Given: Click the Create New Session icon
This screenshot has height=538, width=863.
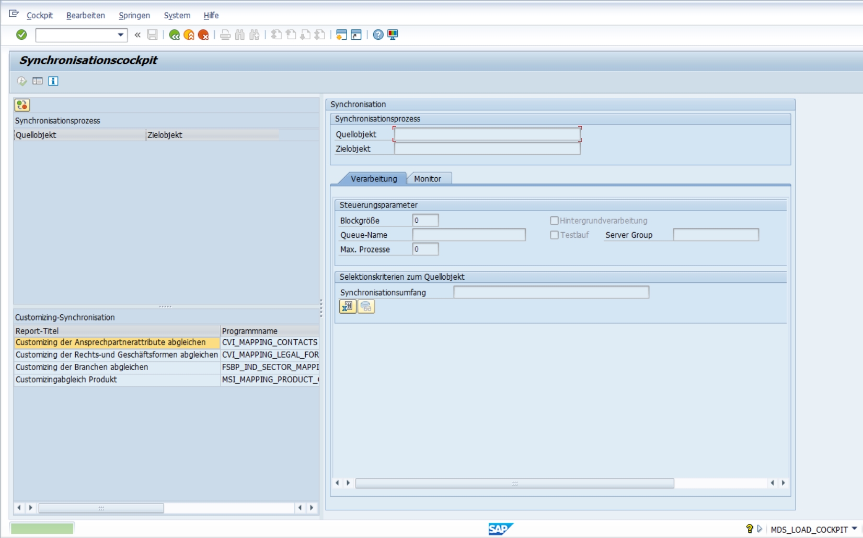Looking at the screenshot, I should [x=341, y=35].
